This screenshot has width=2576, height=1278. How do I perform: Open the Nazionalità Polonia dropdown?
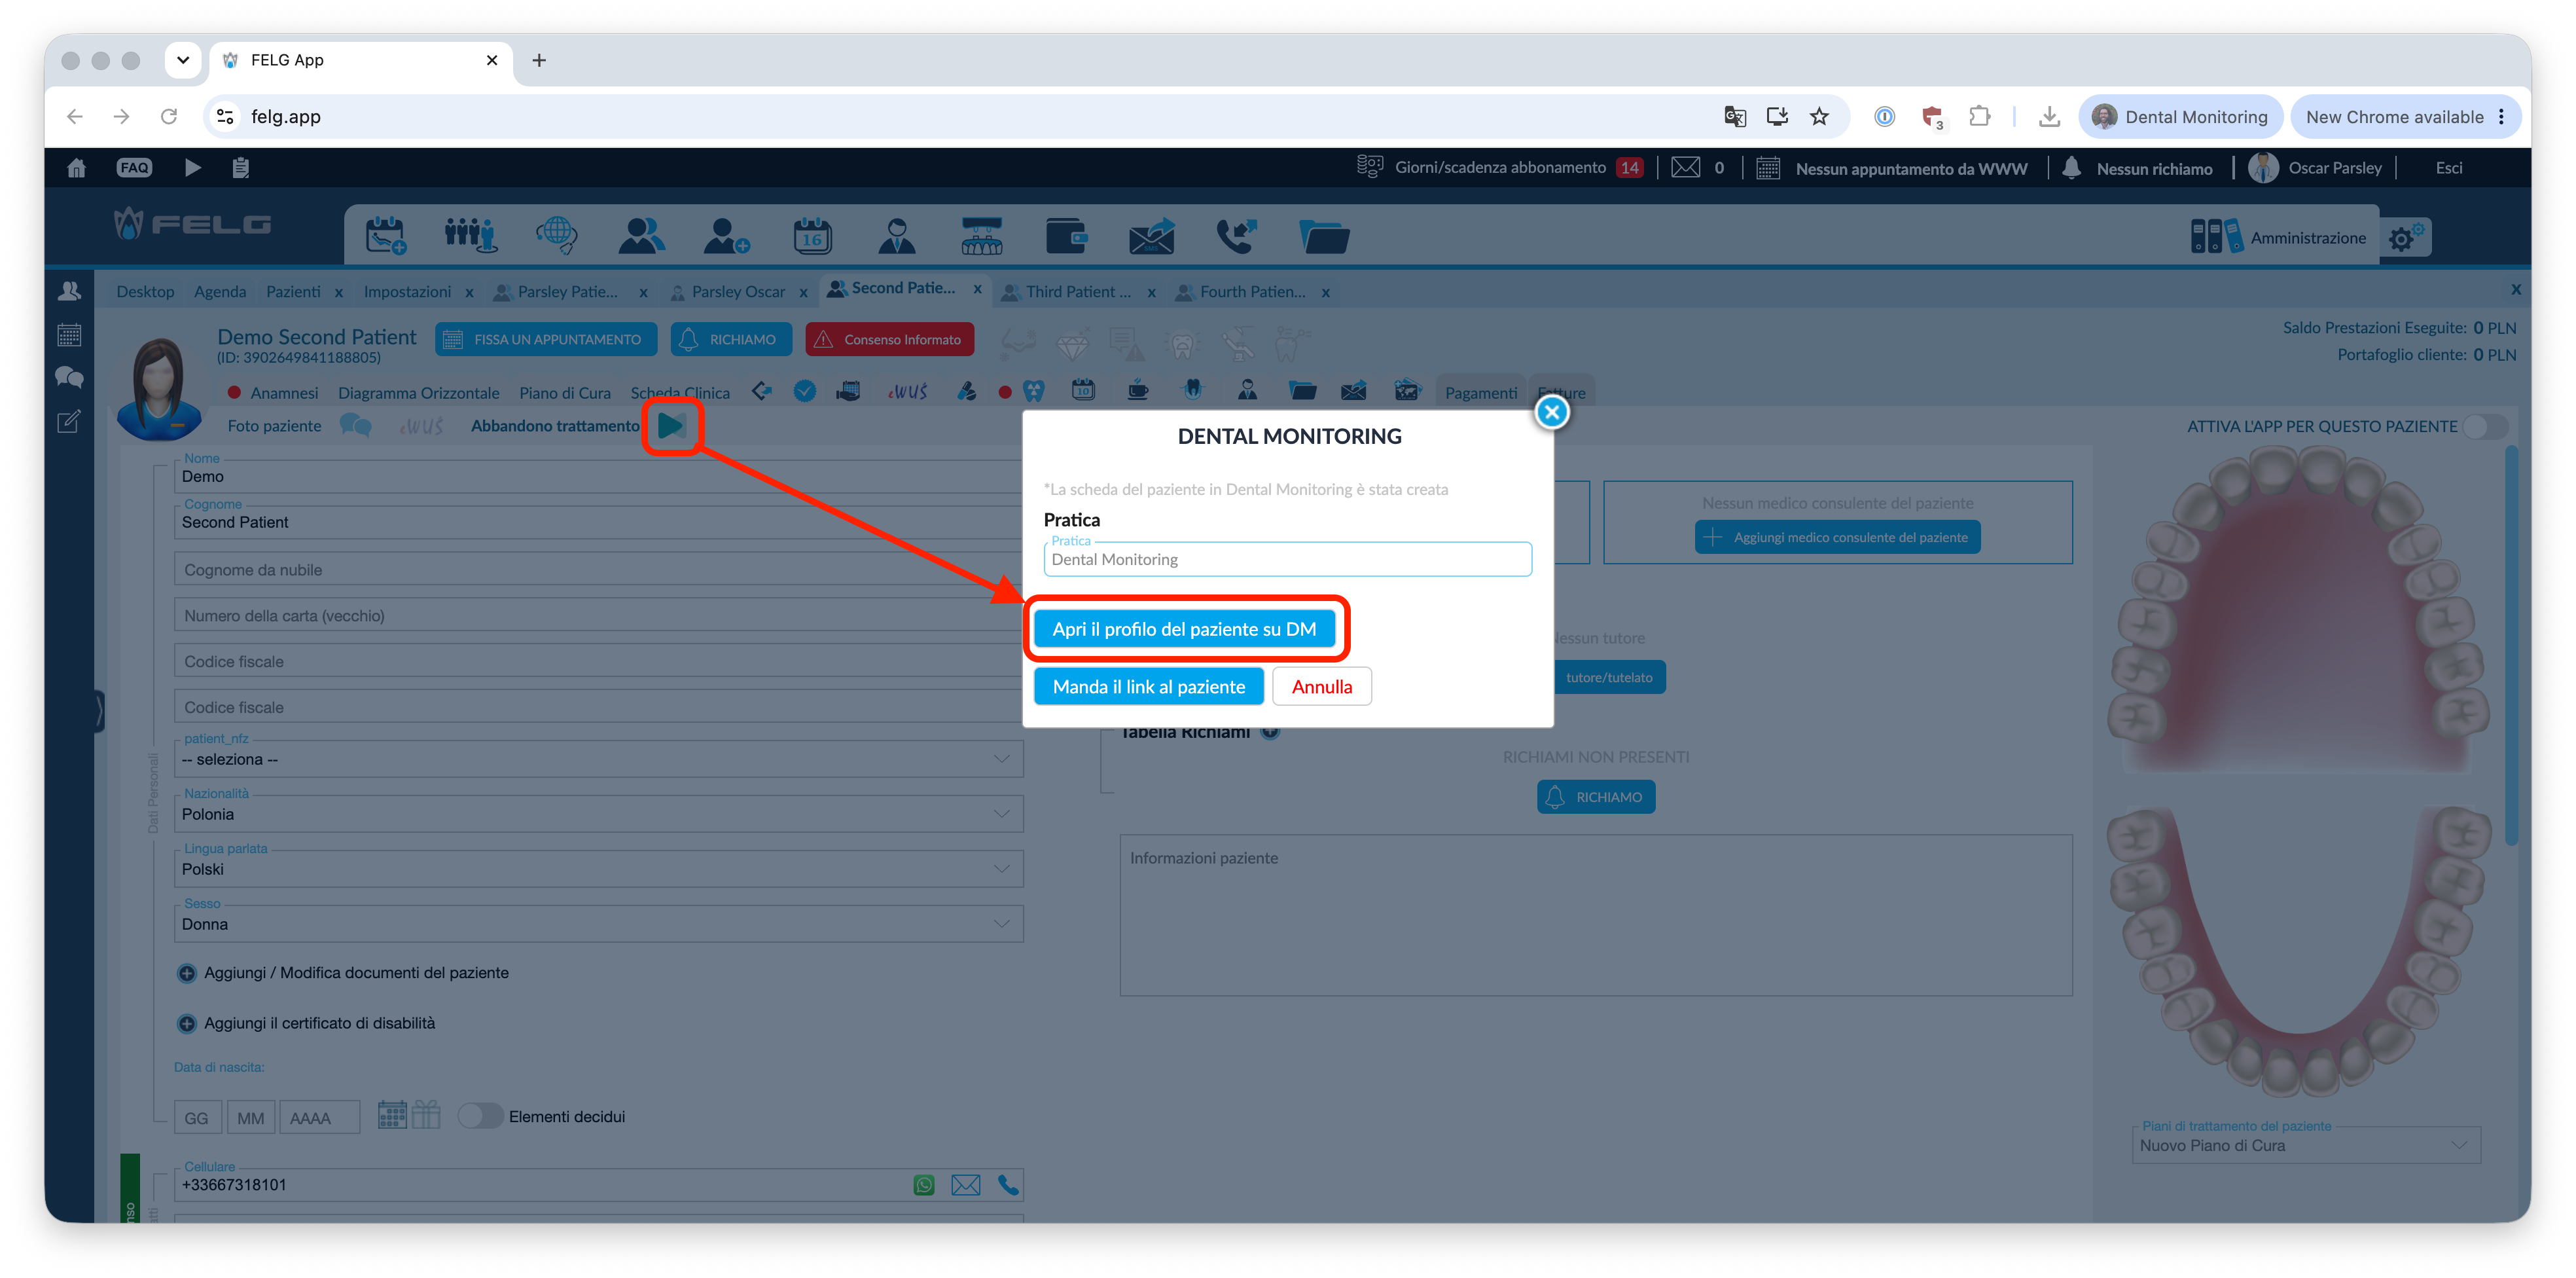[598, 814]
